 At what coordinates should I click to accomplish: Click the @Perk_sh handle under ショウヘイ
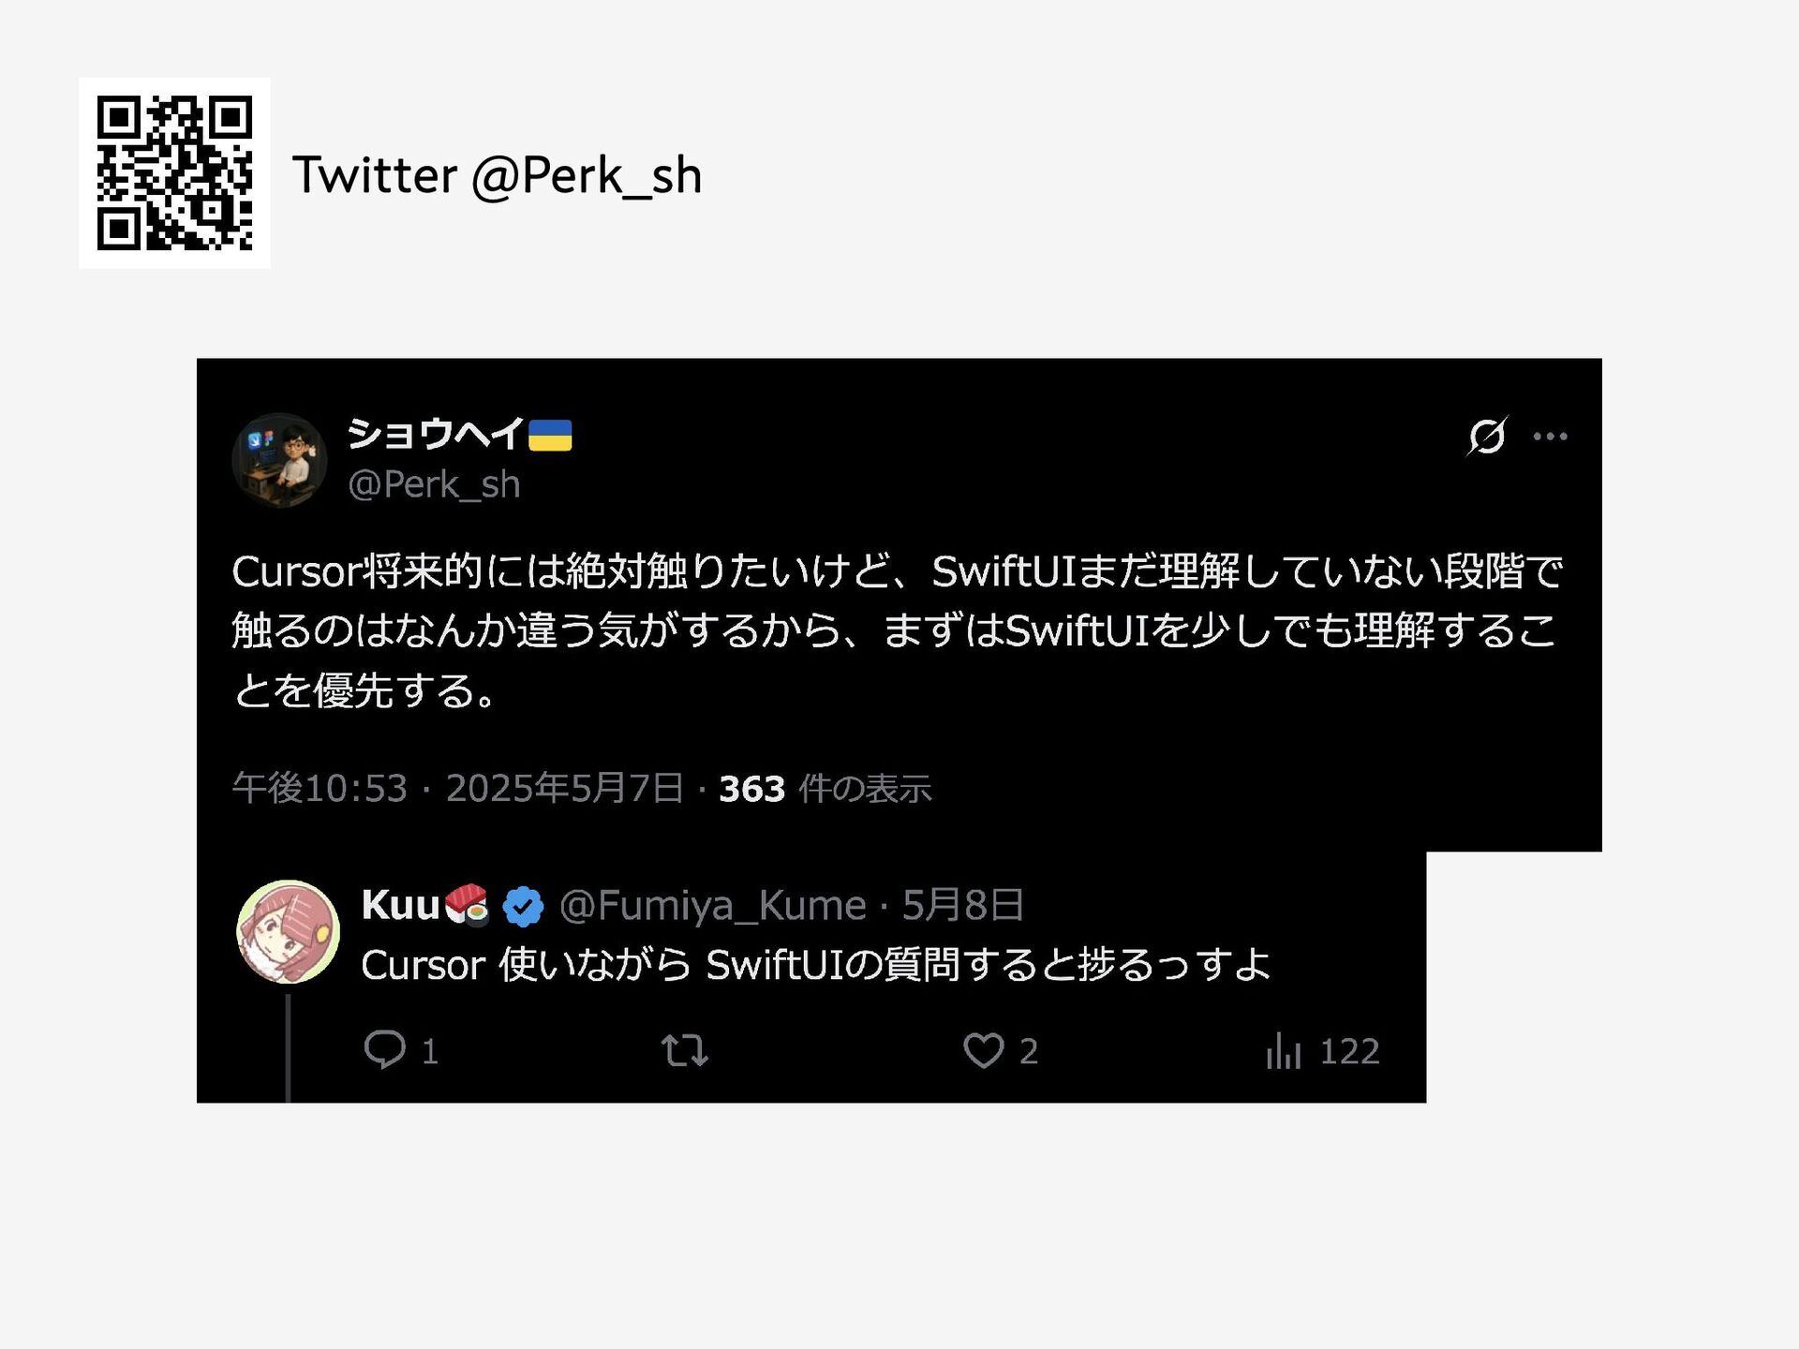tap(433, 484)
